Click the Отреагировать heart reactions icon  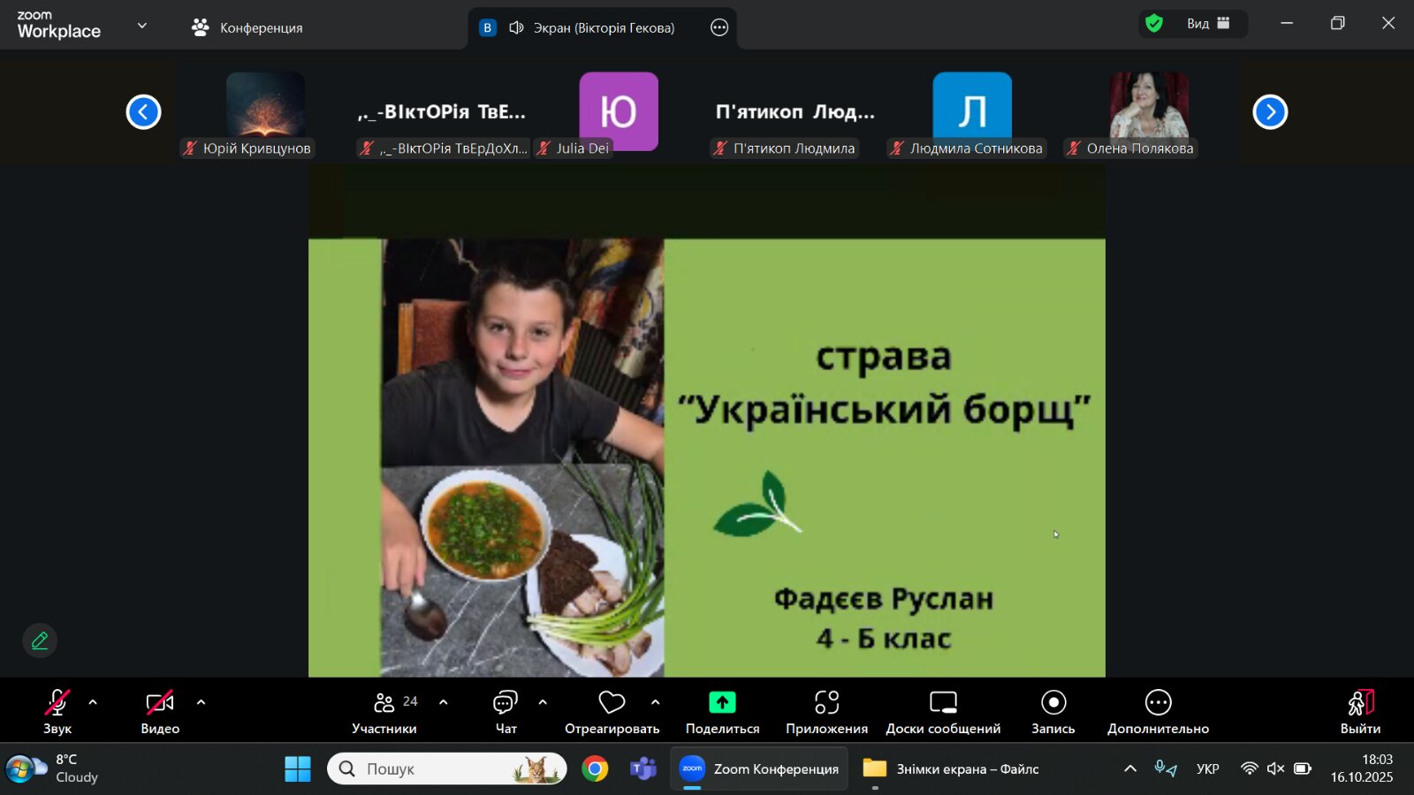coord(612,703)
